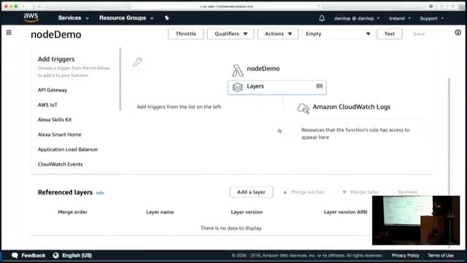Click the presenter video thumbnail
The height and width of the screenshot is (263, 467).
[x=416, y=221]
